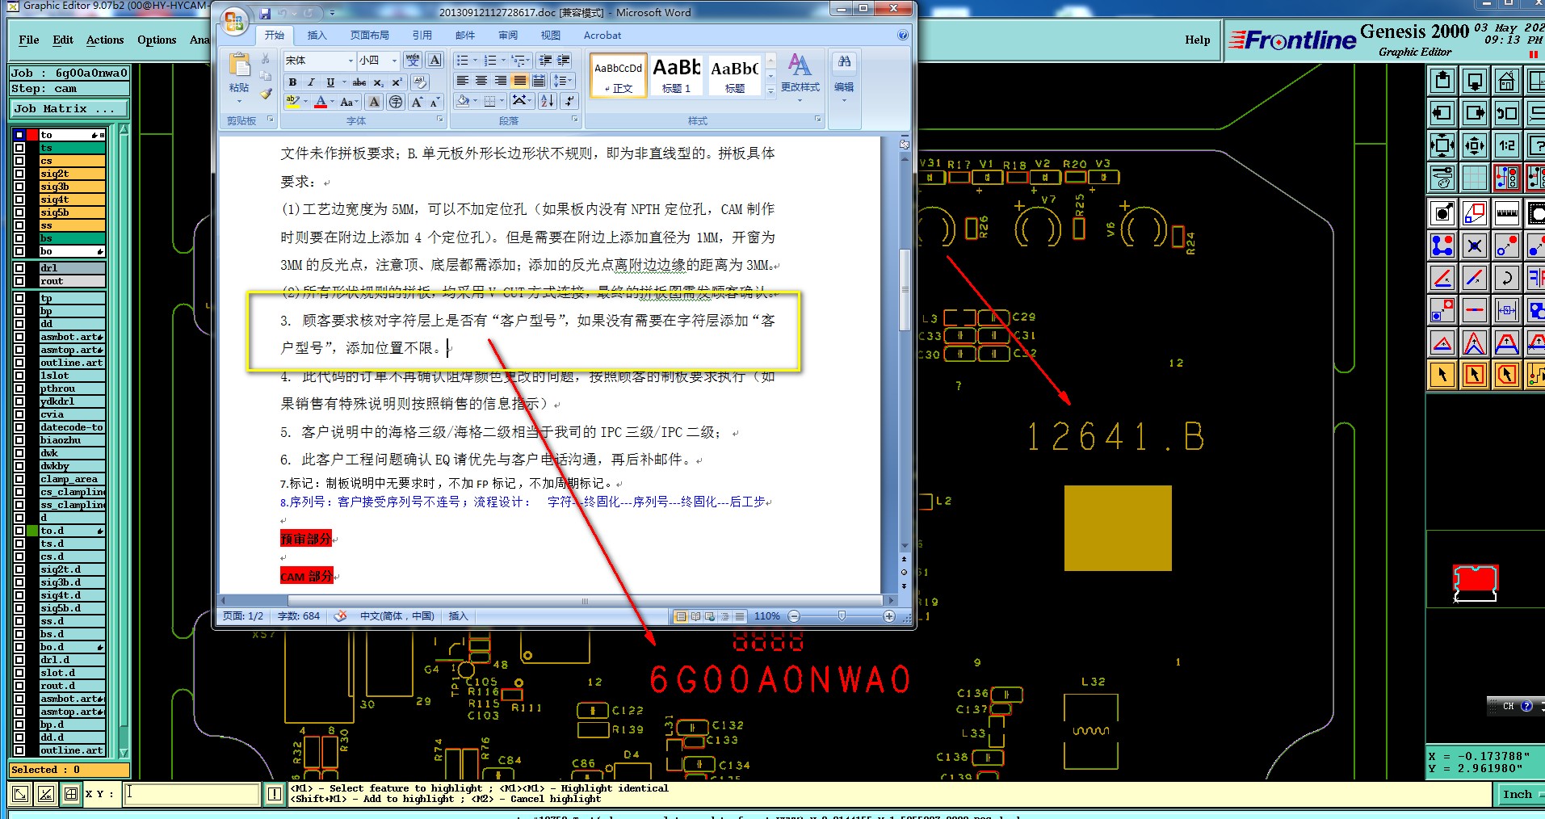Toggle underline formatting in Word
The width and height of the screenshot is (1545, 819).
click(x=330, y=82)
